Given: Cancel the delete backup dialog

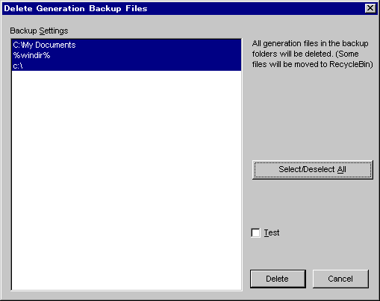Looking at the screenshot, I should tap(340, 279).
